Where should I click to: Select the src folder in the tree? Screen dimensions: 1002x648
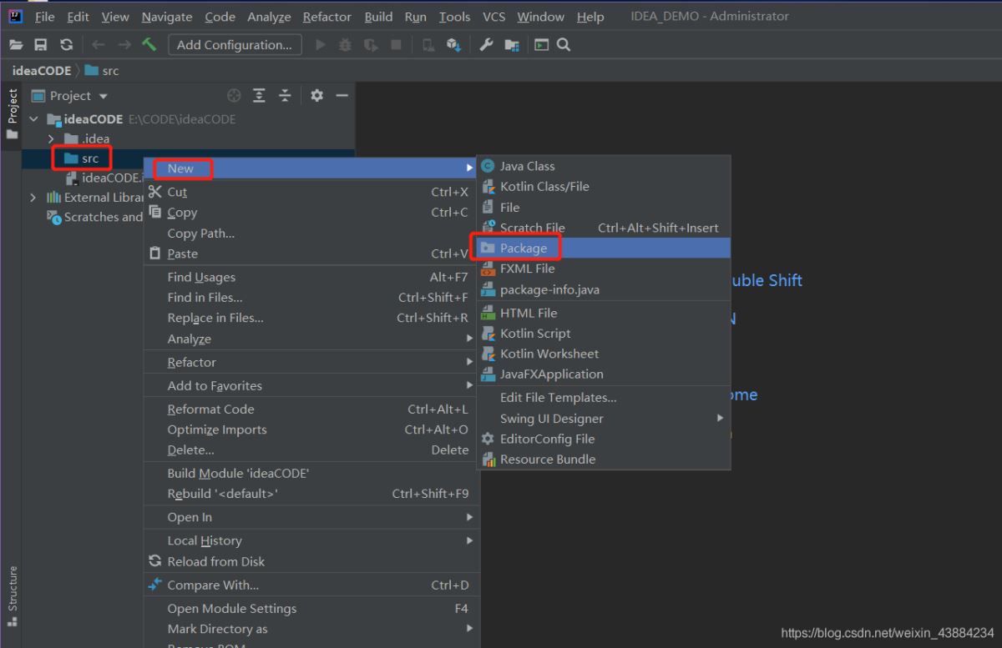tap(89, 158)
